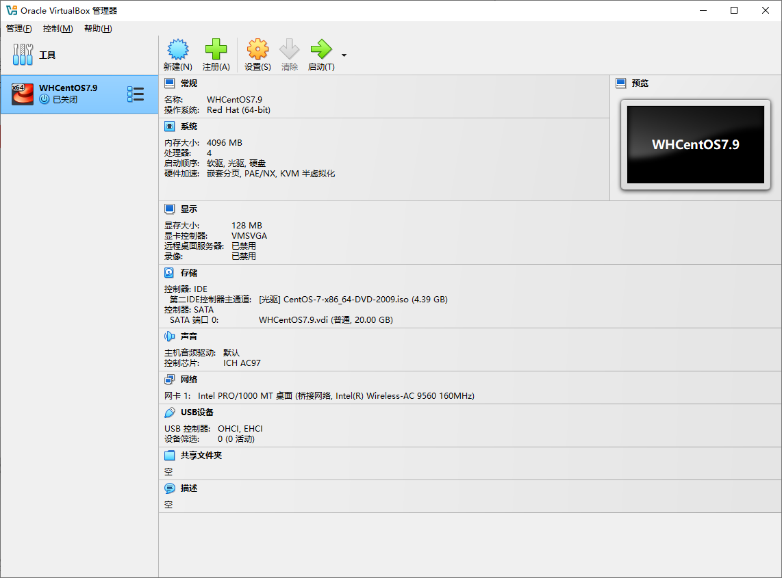The width and height of the screenshot is (782, 578).
Task: Click the 声音 speaker icon
Action: (170, 337)
